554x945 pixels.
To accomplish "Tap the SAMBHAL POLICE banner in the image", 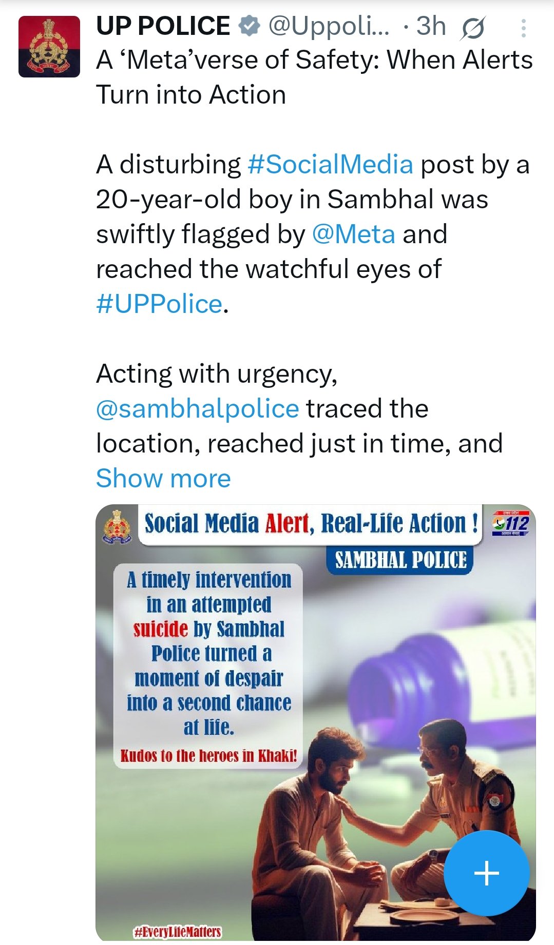I will pyautogui.click(x=400, y=560).
